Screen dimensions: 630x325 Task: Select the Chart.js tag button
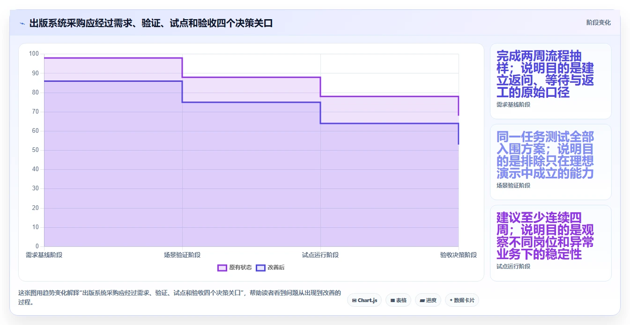pyautogui.click(x=364, y=300)
